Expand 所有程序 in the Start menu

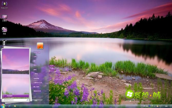[x=15, y=96]
